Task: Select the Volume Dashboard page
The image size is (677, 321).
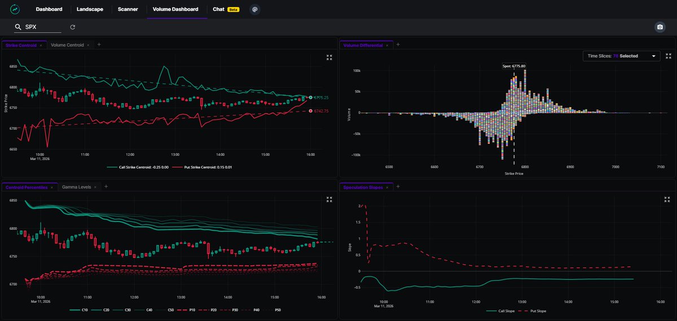Action: tap(175, 10)
